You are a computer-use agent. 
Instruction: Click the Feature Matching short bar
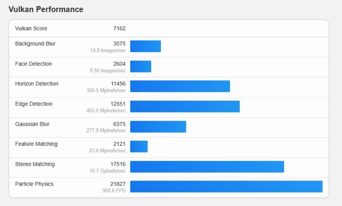click(139, 147)
